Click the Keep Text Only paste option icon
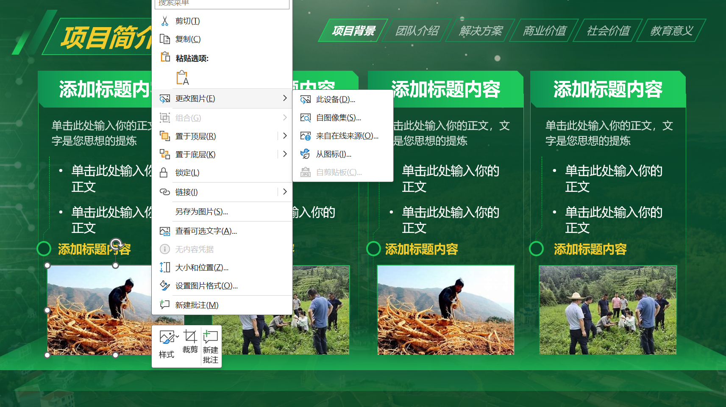 click(181, 77)
